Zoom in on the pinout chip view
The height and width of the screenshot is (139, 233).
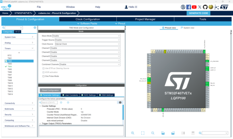point(133,133)
